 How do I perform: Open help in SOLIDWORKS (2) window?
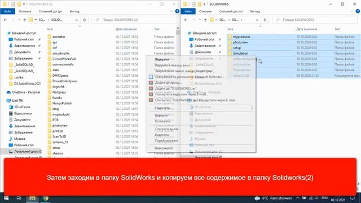tap(177, 11)
